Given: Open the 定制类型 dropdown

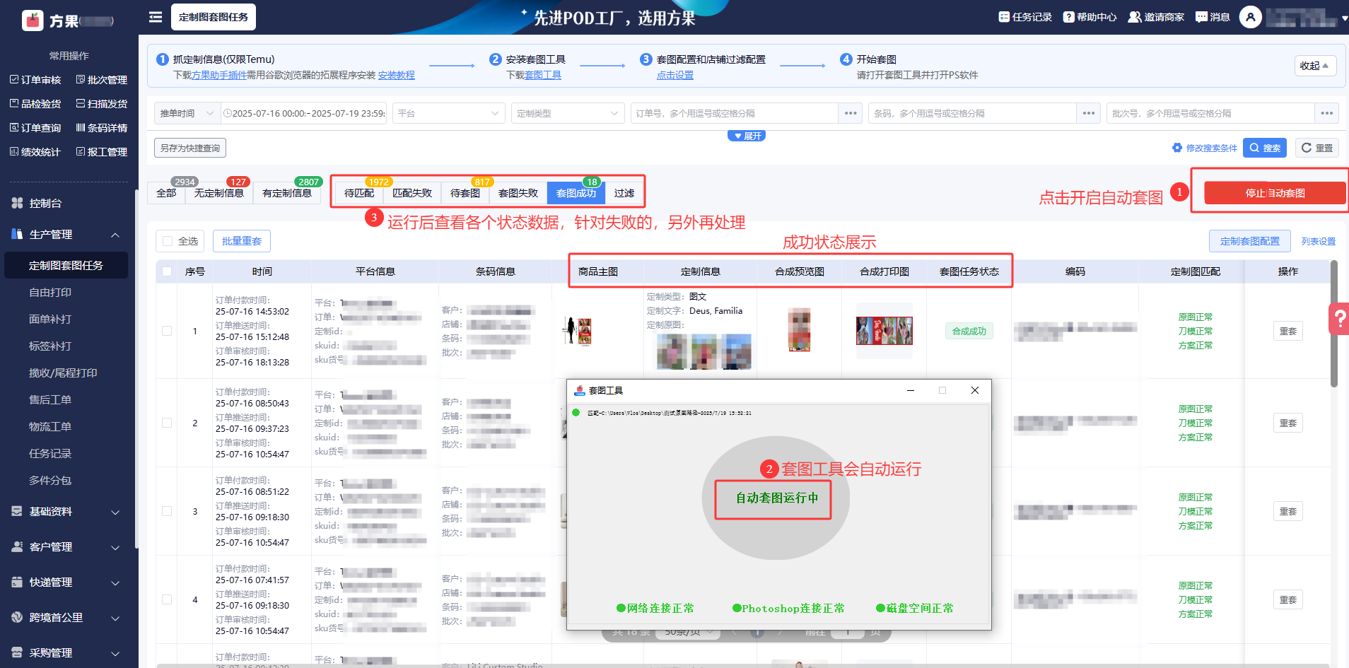Looking at the screenshot, I should click(568, 113).
